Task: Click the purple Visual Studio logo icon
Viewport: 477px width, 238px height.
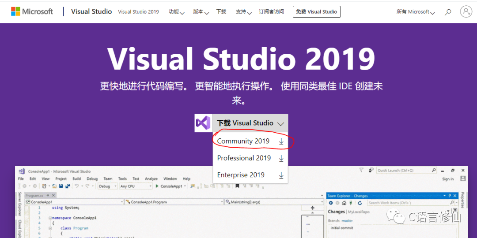Action: pyautogui.click(x=203, y=123)
